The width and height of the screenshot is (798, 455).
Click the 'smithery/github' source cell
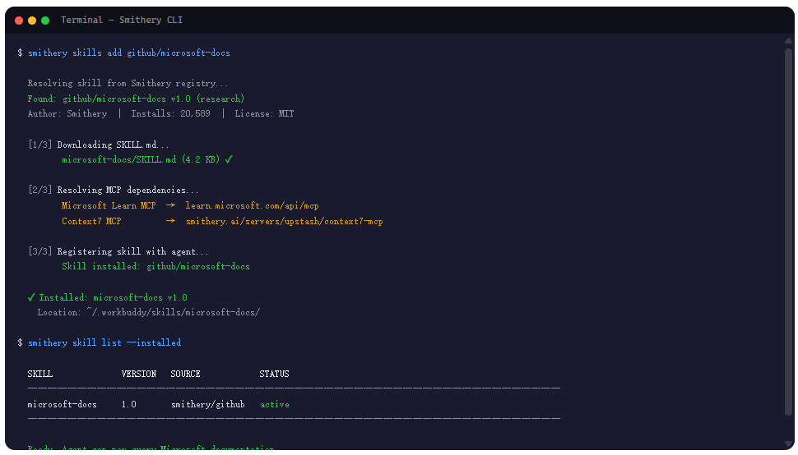point(207,405)
